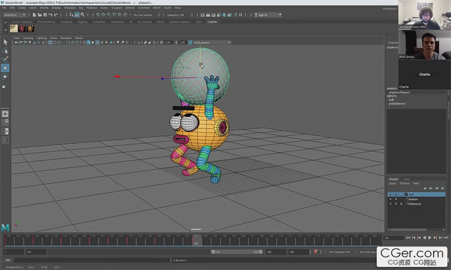Image resolution: width=451 pixels, height=270 pixels.
Task: Create layer from selected objects icon
Action: (x=443, y=188)
